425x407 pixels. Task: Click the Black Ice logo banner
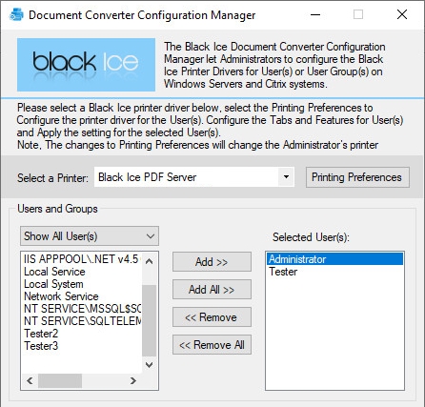tap(86, 65)
